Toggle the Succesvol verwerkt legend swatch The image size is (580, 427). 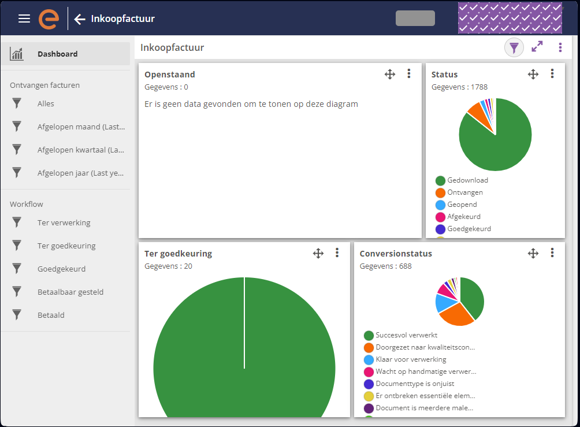(x=369, y=336)
